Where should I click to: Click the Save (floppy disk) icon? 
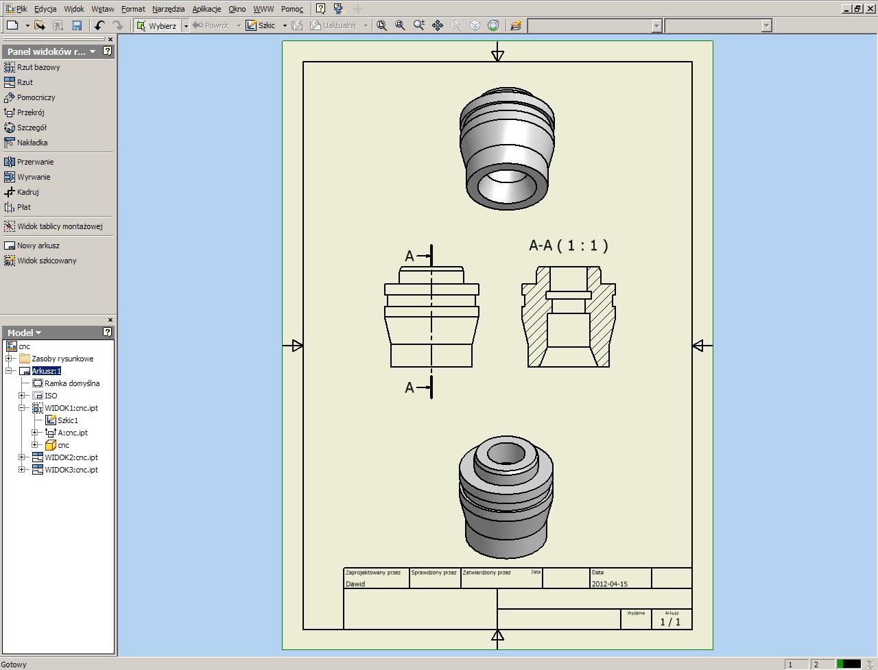tap(77, 25)
